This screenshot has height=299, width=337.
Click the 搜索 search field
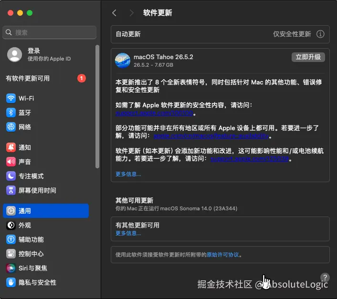pyautogui.click(x=49, y=32)
